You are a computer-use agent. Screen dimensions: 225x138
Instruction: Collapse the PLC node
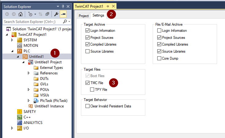12,51
